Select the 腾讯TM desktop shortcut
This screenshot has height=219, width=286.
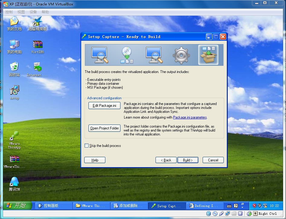(x=14, y=184)
